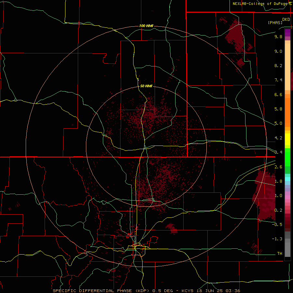Click the "TH" threshold label on the scale
This screenshot has height=293, width=293.
(x=280, y=254)
